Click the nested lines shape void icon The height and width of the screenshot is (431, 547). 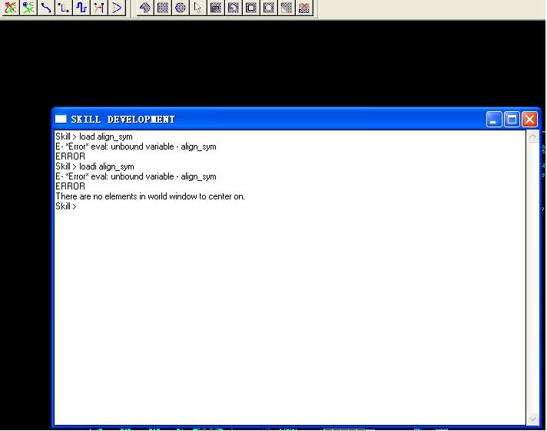coord(216,8)
